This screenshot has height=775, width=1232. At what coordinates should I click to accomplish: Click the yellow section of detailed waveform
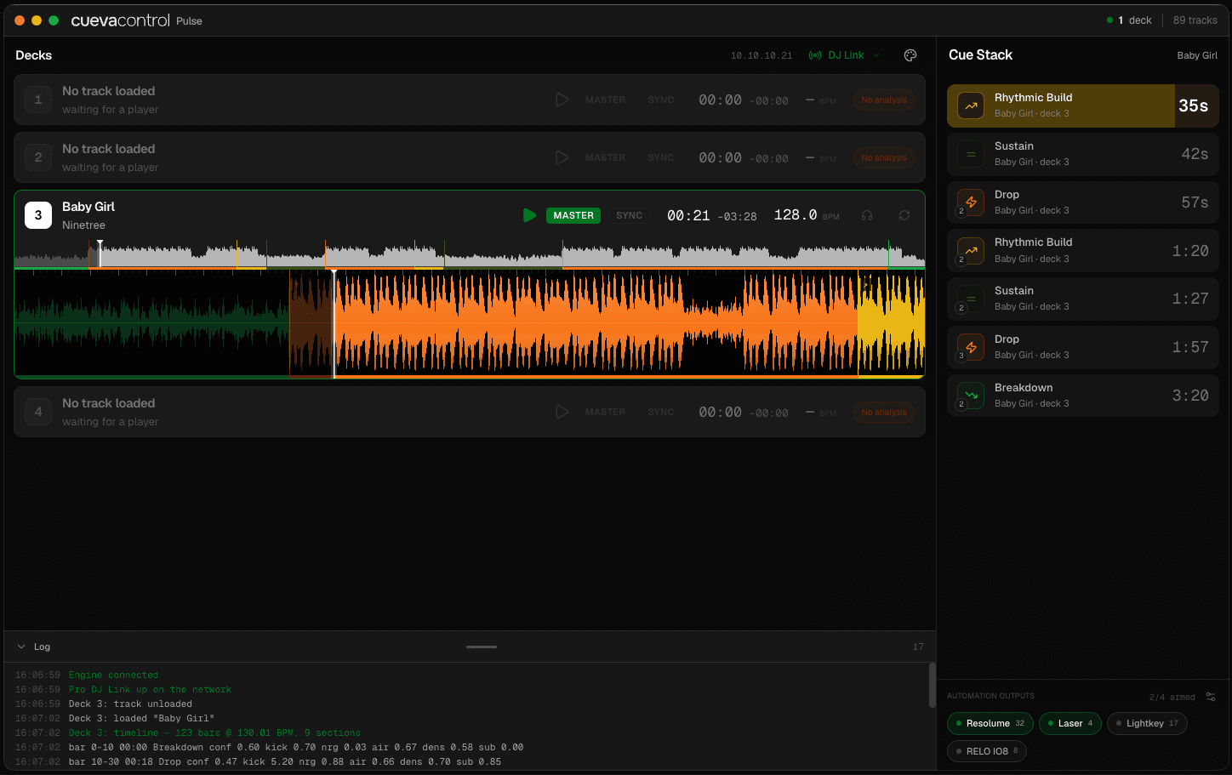(891, 324)
